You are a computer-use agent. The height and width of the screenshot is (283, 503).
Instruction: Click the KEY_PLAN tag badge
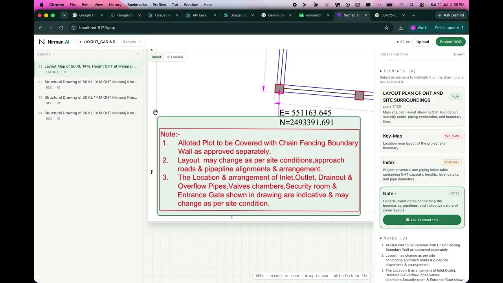[x=452, y=136]
